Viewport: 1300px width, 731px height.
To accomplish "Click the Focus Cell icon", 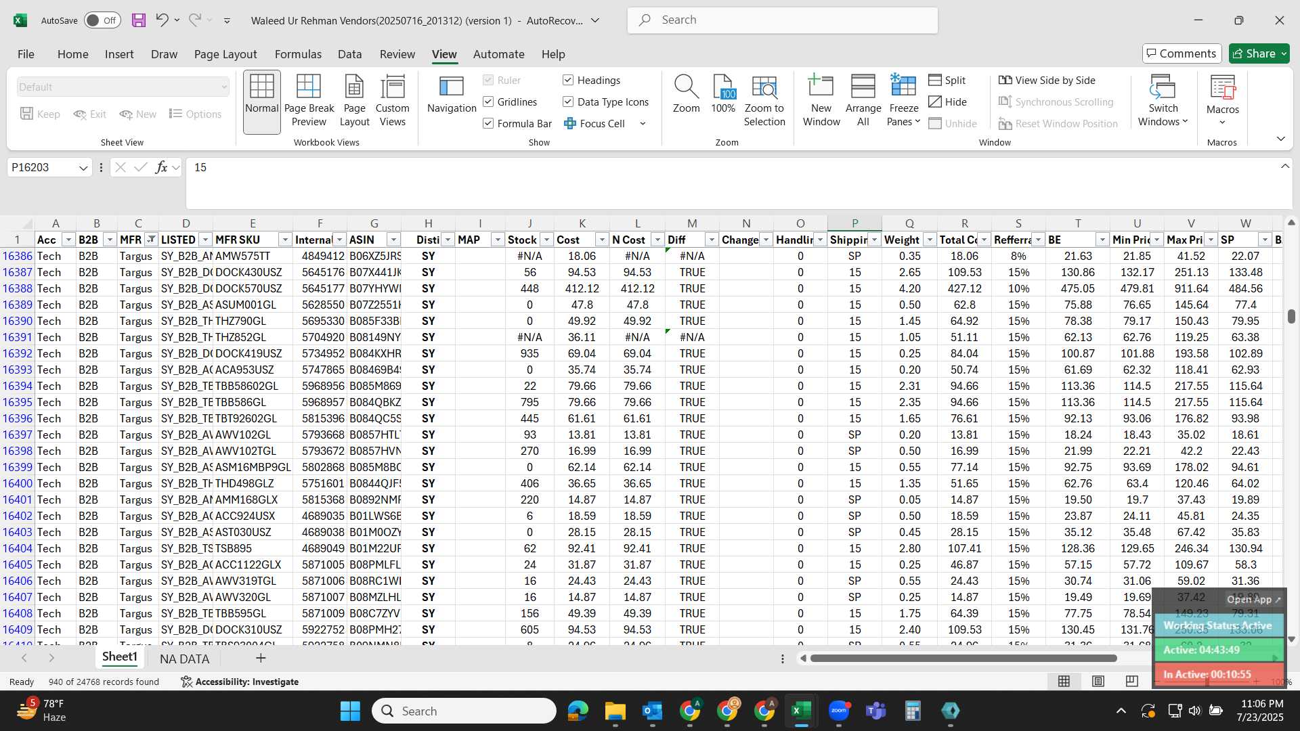I will 570,123.
